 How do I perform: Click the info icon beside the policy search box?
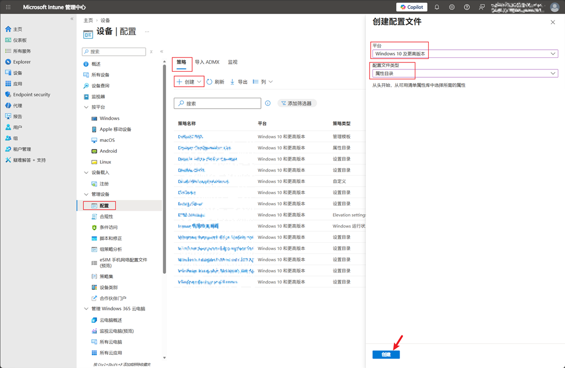pyautogui.click(x=268, y=103)
